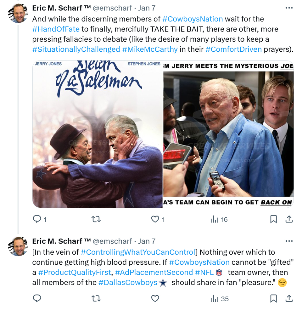Screen dimensions: 302x311
Task: View analytics showing 16 views
Action: (x=219, y=219)
